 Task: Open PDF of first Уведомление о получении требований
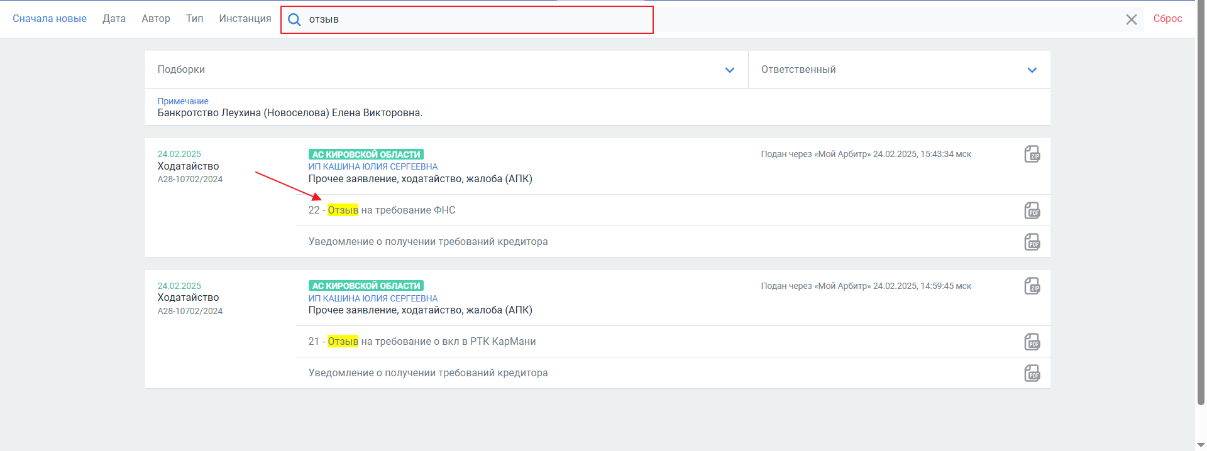[1032, 242]
